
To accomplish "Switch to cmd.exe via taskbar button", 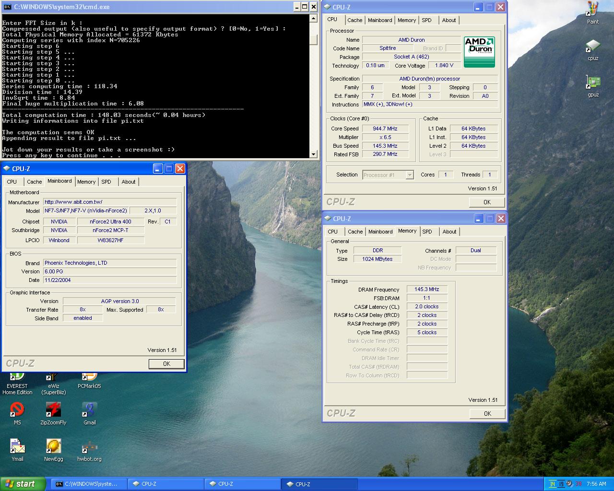I will click(89, 484).
